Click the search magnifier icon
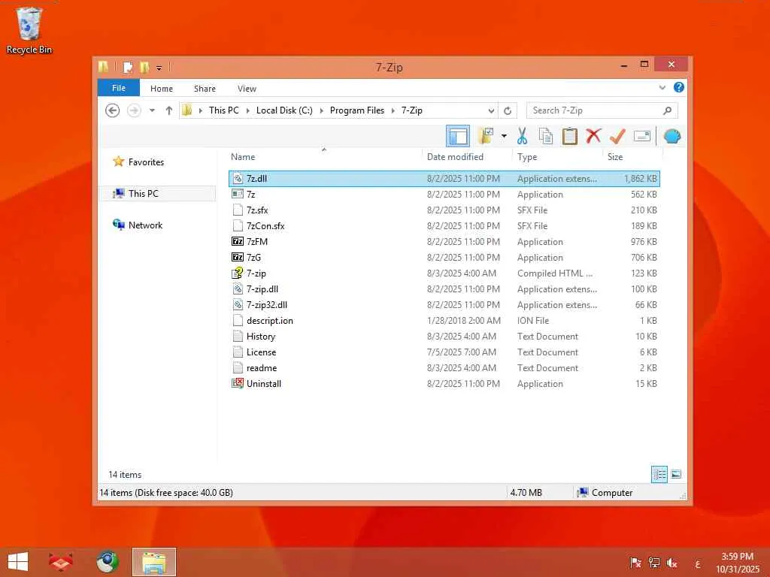Viewport: 770px width, 577px height. pos(667,110)
